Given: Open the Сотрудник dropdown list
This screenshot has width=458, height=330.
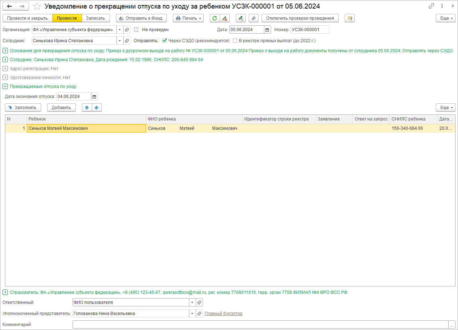Looking at the screenshot, I should coord(120,41).
